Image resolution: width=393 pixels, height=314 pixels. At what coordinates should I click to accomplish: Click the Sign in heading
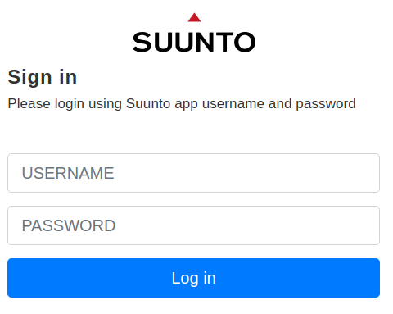click(43, 77)
